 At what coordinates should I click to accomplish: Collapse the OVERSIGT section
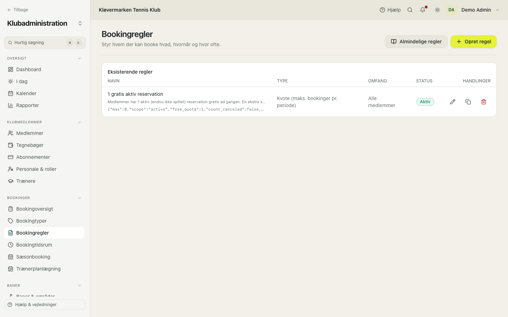coord(79,58)
